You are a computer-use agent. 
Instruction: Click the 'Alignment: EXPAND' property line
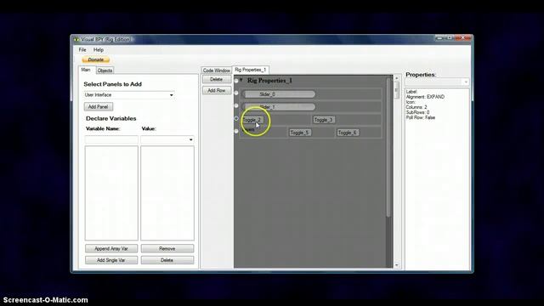click(x=425, y=97)
